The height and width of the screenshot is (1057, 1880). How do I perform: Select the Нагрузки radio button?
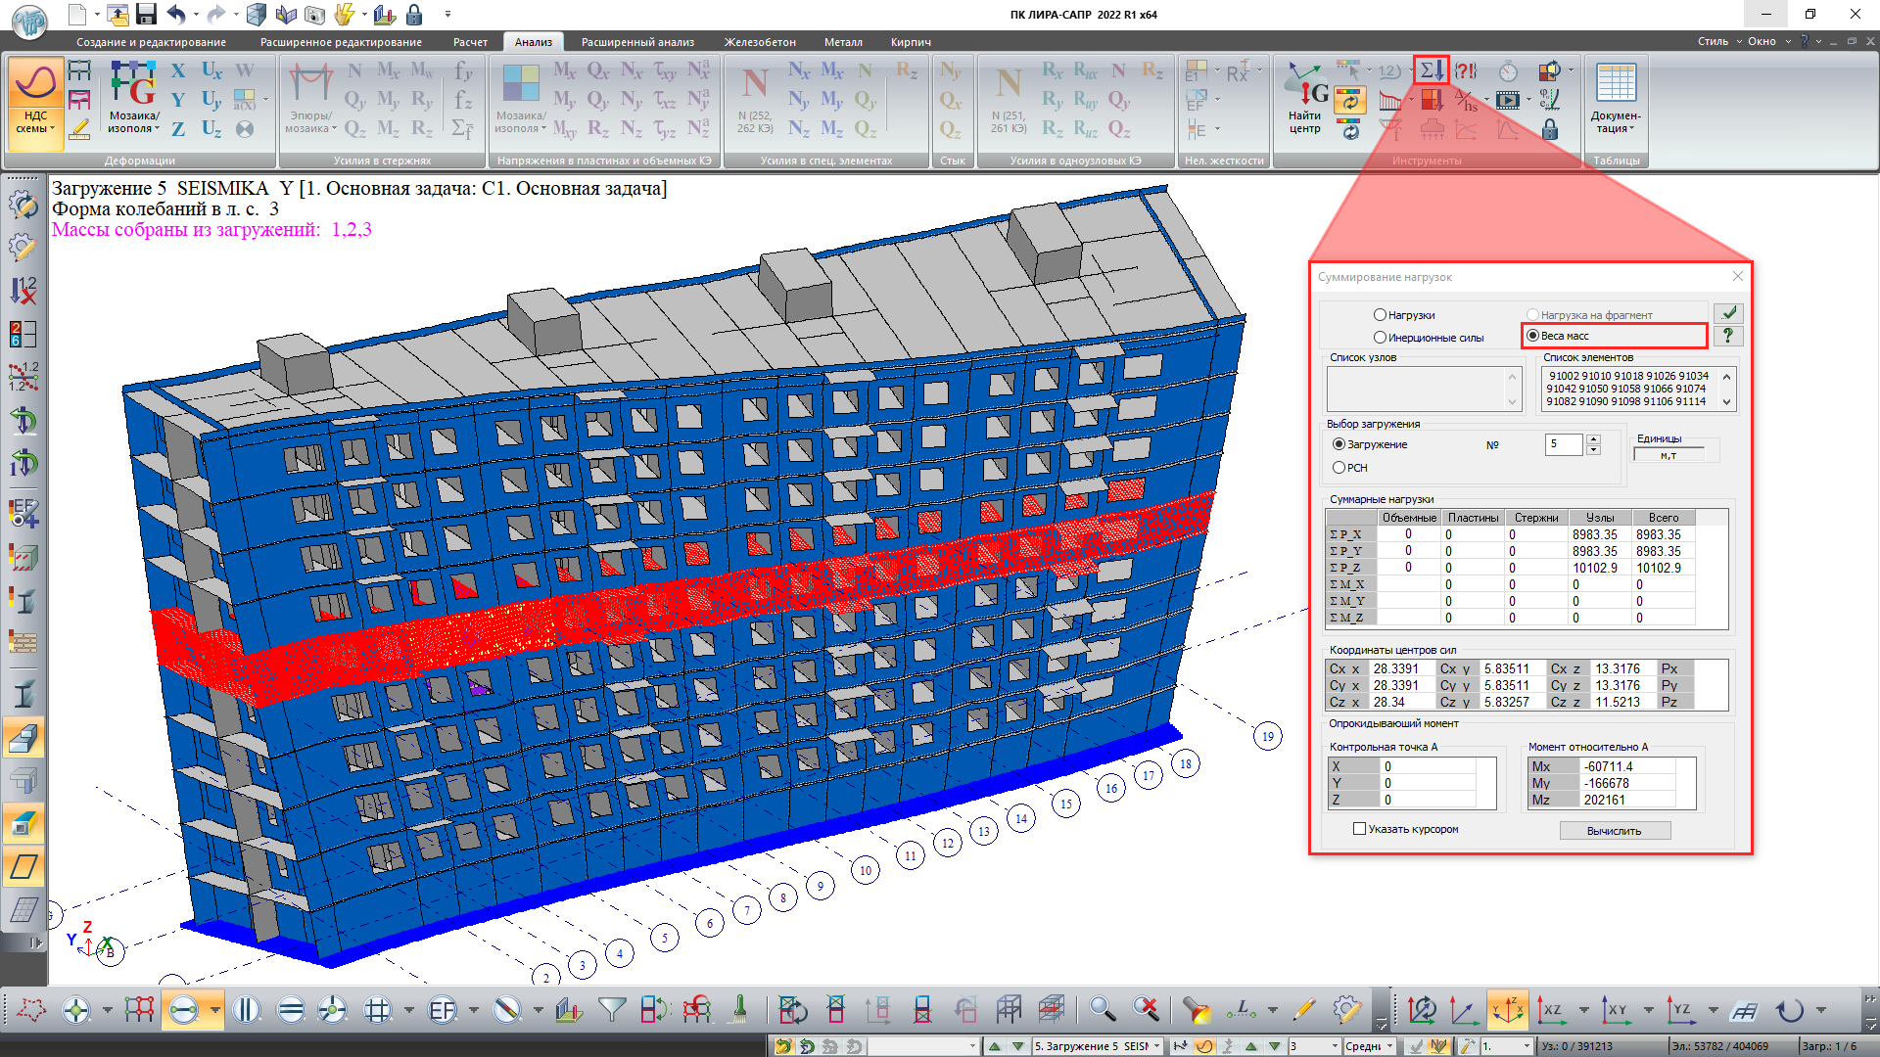[1380, 315]
